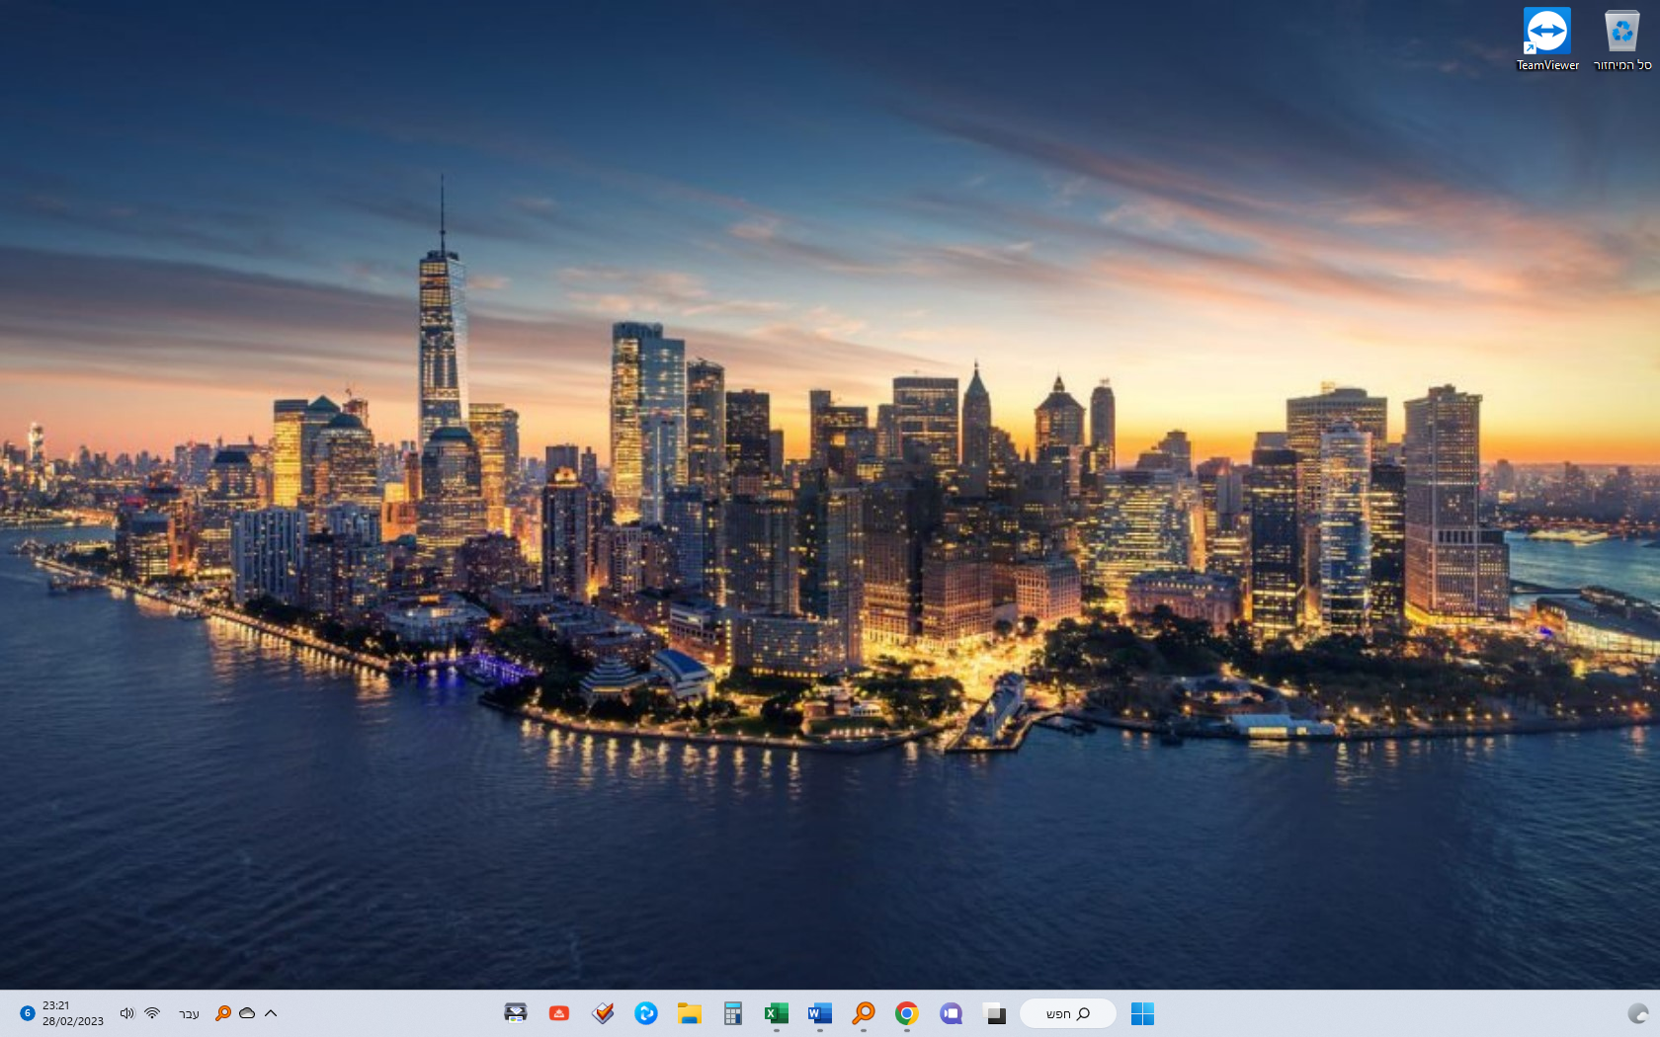
Task: Switch input language via the עבר indicator
Action: 189,1014
